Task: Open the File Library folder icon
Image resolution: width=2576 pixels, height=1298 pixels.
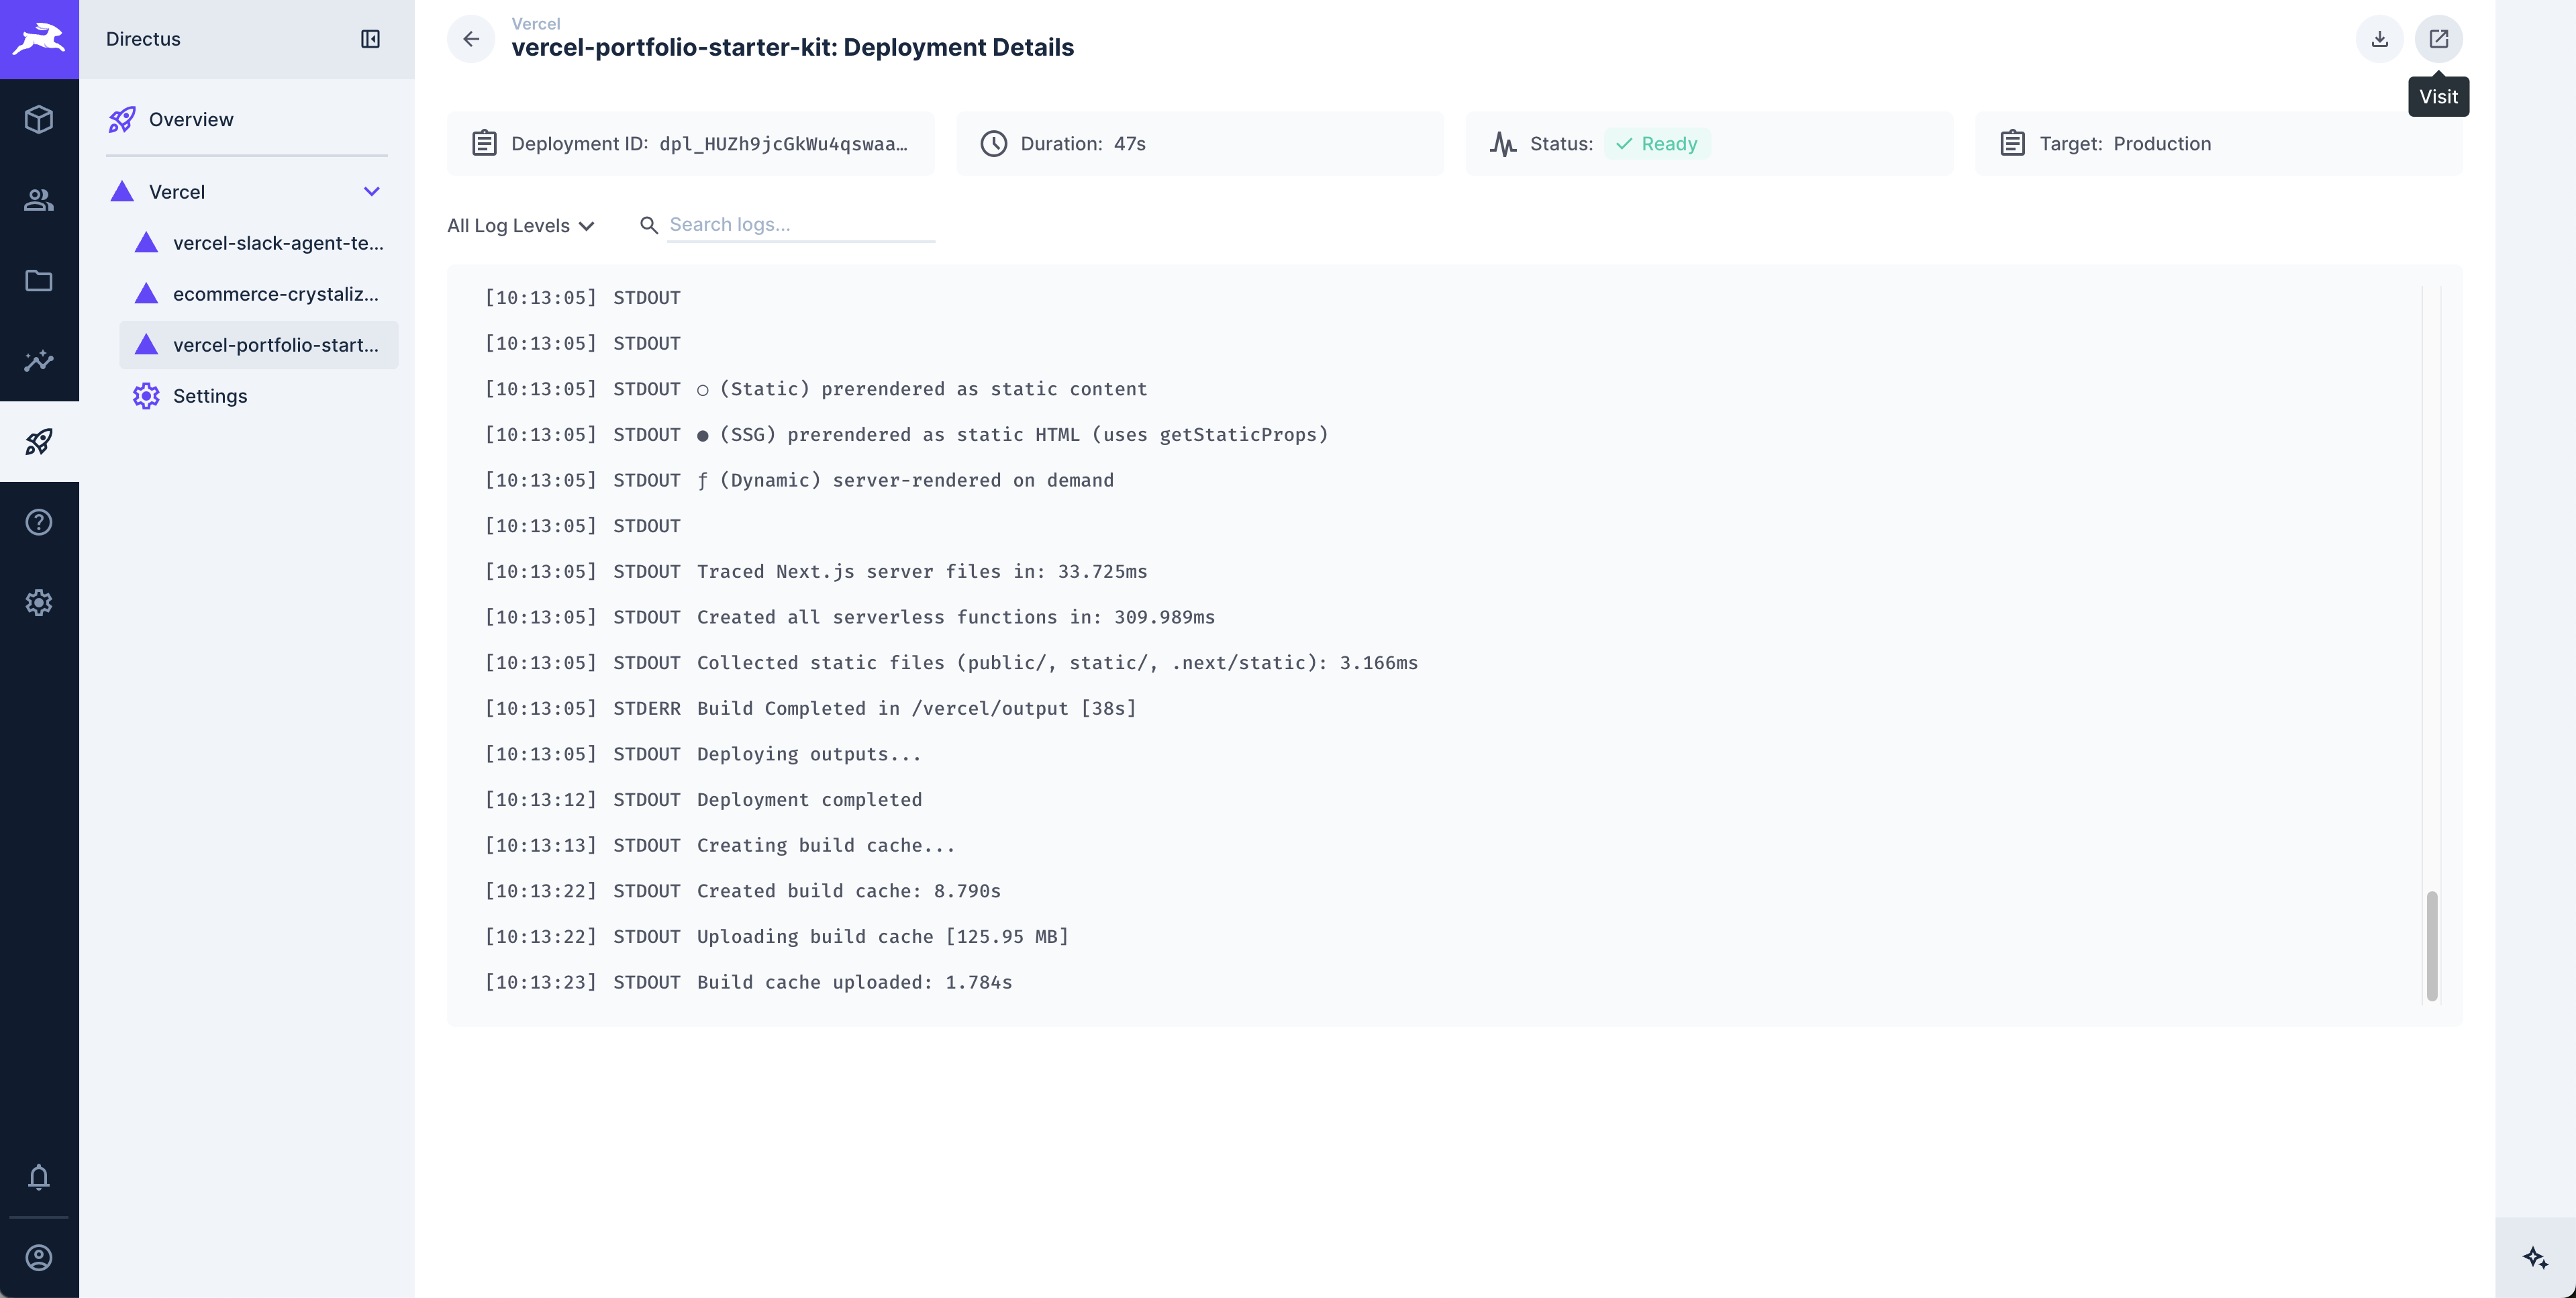Action: [39, 281]
